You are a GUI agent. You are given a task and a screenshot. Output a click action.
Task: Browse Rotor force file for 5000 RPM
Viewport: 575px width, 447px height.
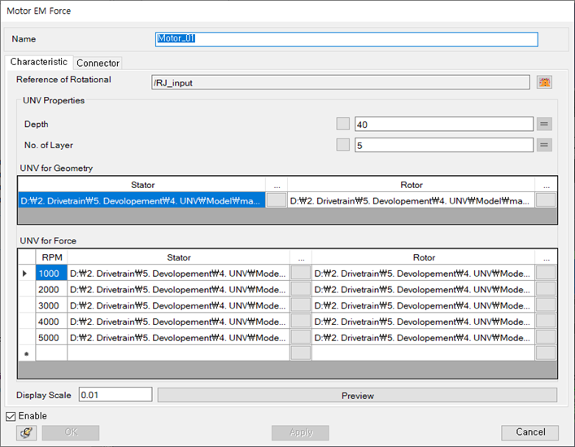click(x=546, y=337)
